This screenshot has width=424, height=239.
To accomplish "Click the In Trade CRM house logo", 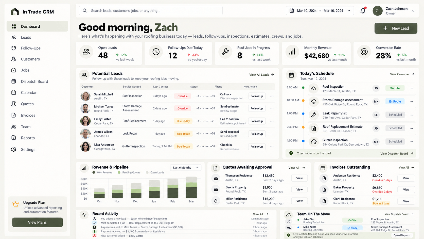I will tap(15, 11).
